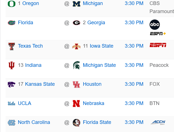
Task: Click the Houston Cougars logo
Action: [x=76, y=84]
